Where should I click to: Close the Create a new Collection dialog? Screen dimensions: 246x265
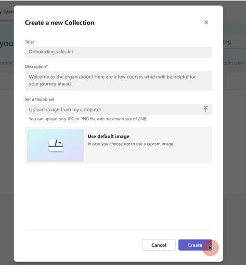pyautogui.click(x=206, y=22)
